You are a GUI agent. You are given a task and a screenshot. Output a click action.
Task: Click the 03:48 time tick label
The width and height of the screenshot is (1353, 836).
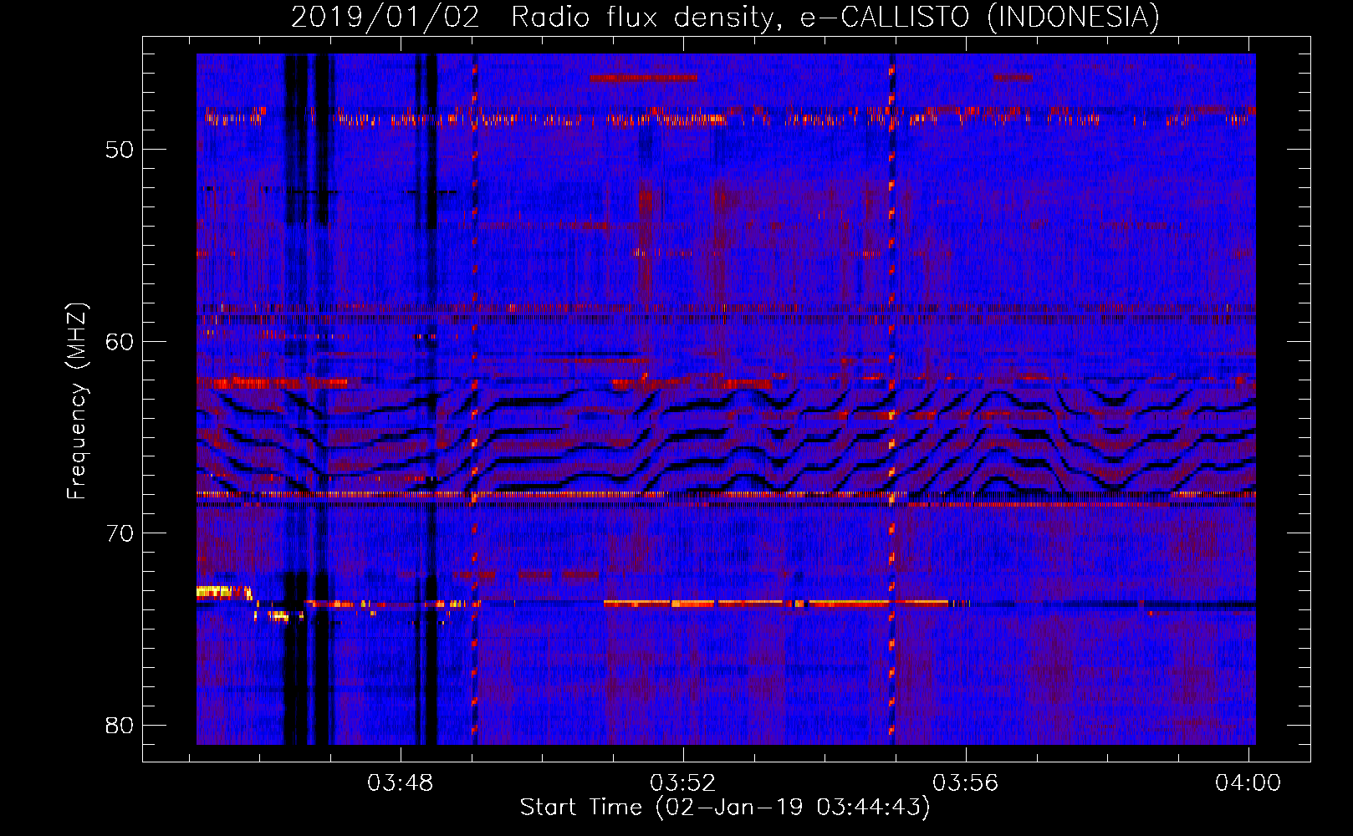(x=401, y=783)
